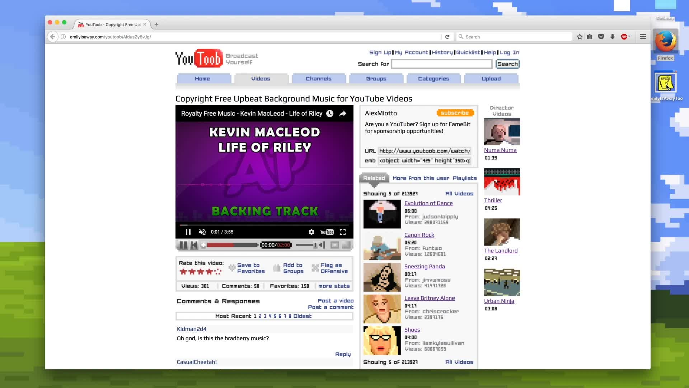
Task: Bookmark this page with star icon
Action: (580, 37)
